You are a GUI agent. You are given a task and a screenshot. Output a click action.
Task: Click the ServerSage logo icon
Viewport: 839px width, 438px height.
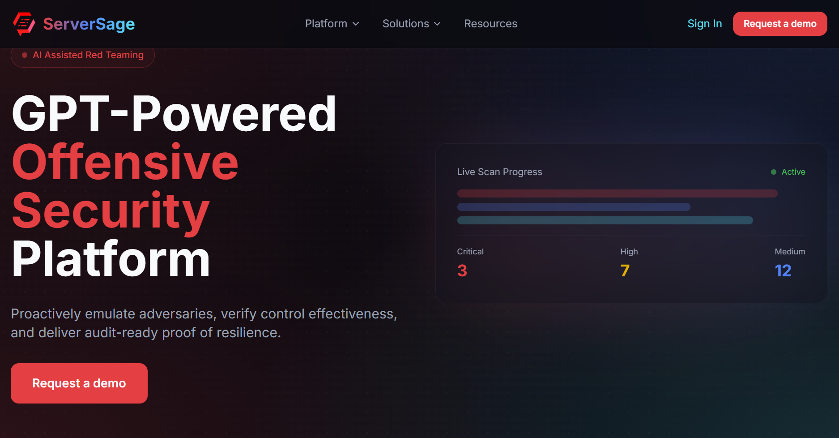pyautogui.click(x=25, y=24)
